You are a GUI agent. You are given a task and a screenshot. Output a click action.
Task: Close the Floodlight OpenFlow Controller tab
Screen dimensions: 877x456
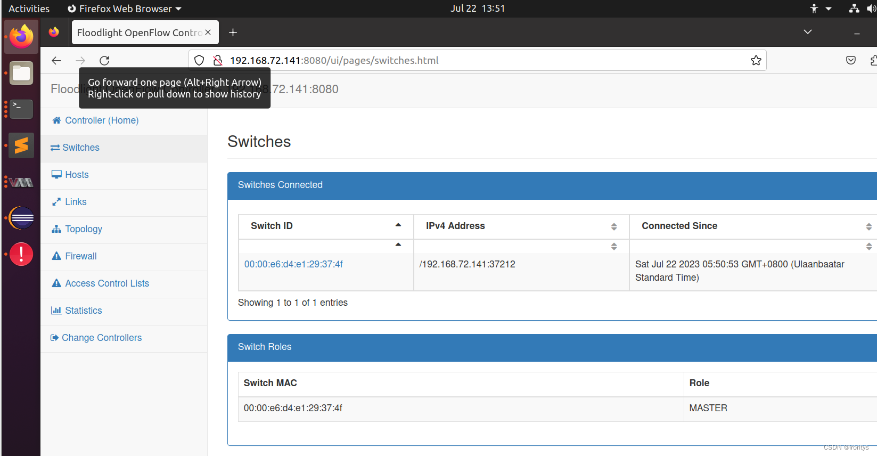click(208, 32)
